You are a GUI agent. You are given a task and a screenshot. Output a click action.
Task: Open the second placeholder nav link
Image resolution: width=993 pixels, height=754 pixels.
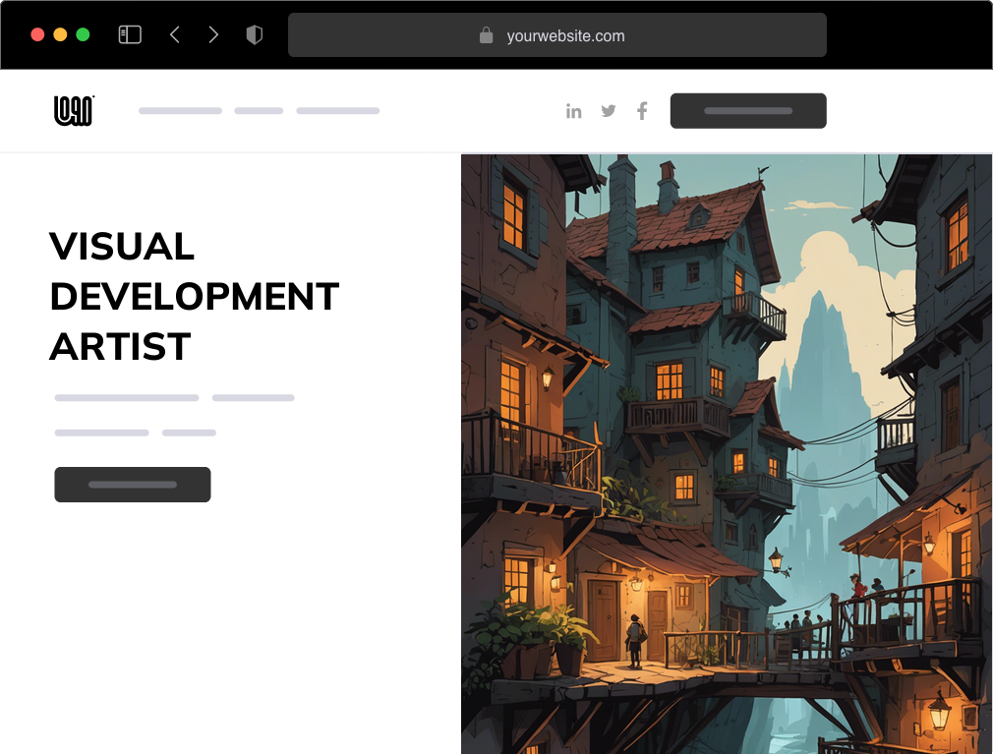click(259, 111)
